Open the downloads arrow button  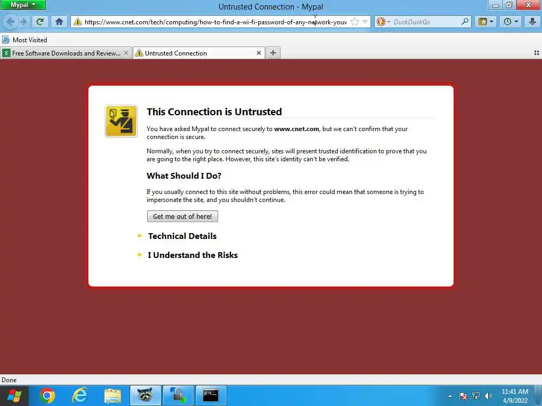click(532, 22)
